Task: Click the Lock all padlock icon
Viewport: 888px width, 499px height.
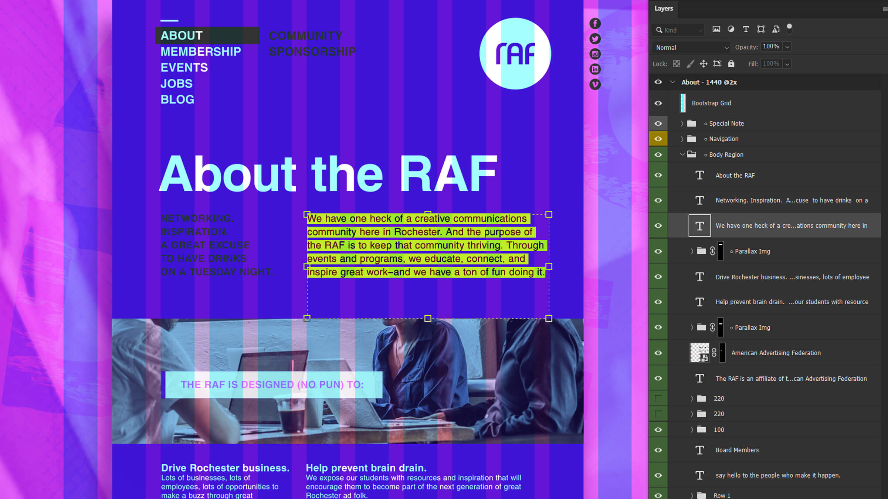Action: coord(731,64)
